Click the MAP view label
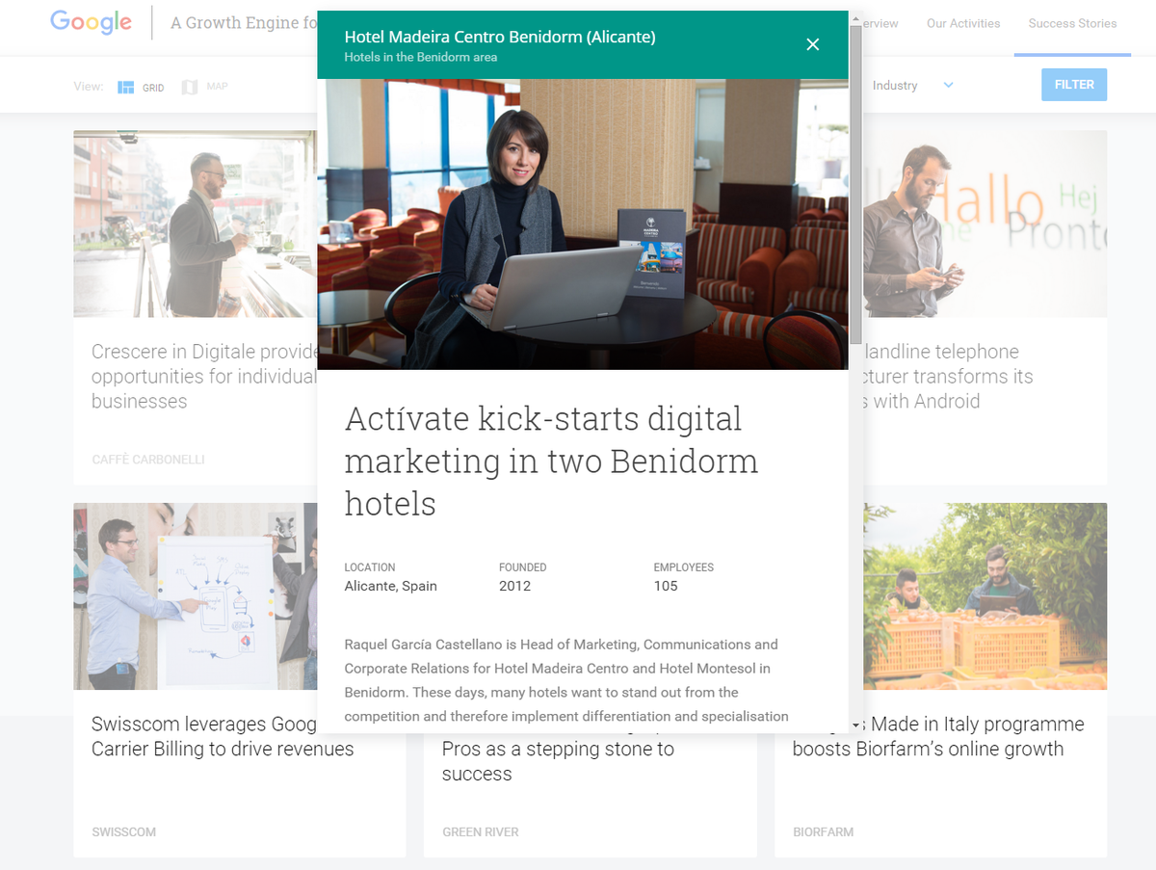This screenshot has height=870, width=1156. (x=217, y=87)
